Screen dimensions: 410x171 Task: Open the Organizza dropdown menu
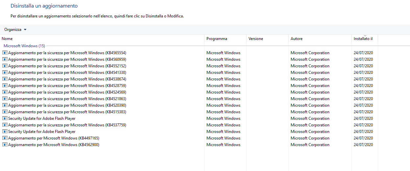point(15,30)
